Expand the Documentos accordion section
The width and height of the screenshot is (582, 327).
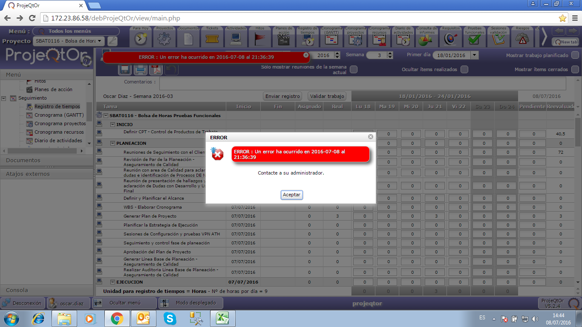(x=46, y=160)
